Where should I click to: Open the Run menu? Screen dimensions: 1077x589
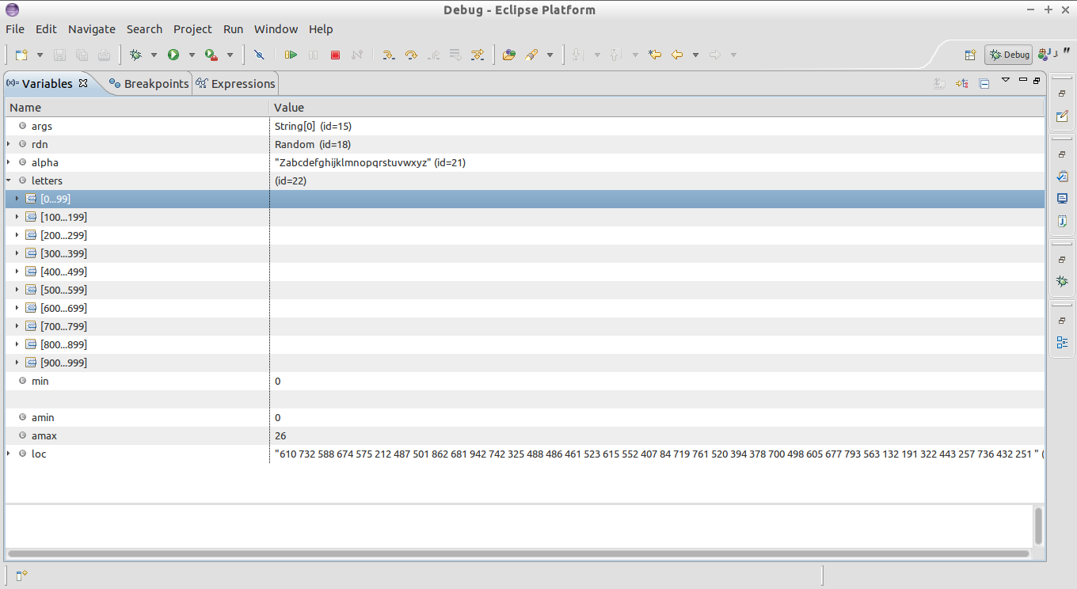pyautogui.click(x=233, y=29)
